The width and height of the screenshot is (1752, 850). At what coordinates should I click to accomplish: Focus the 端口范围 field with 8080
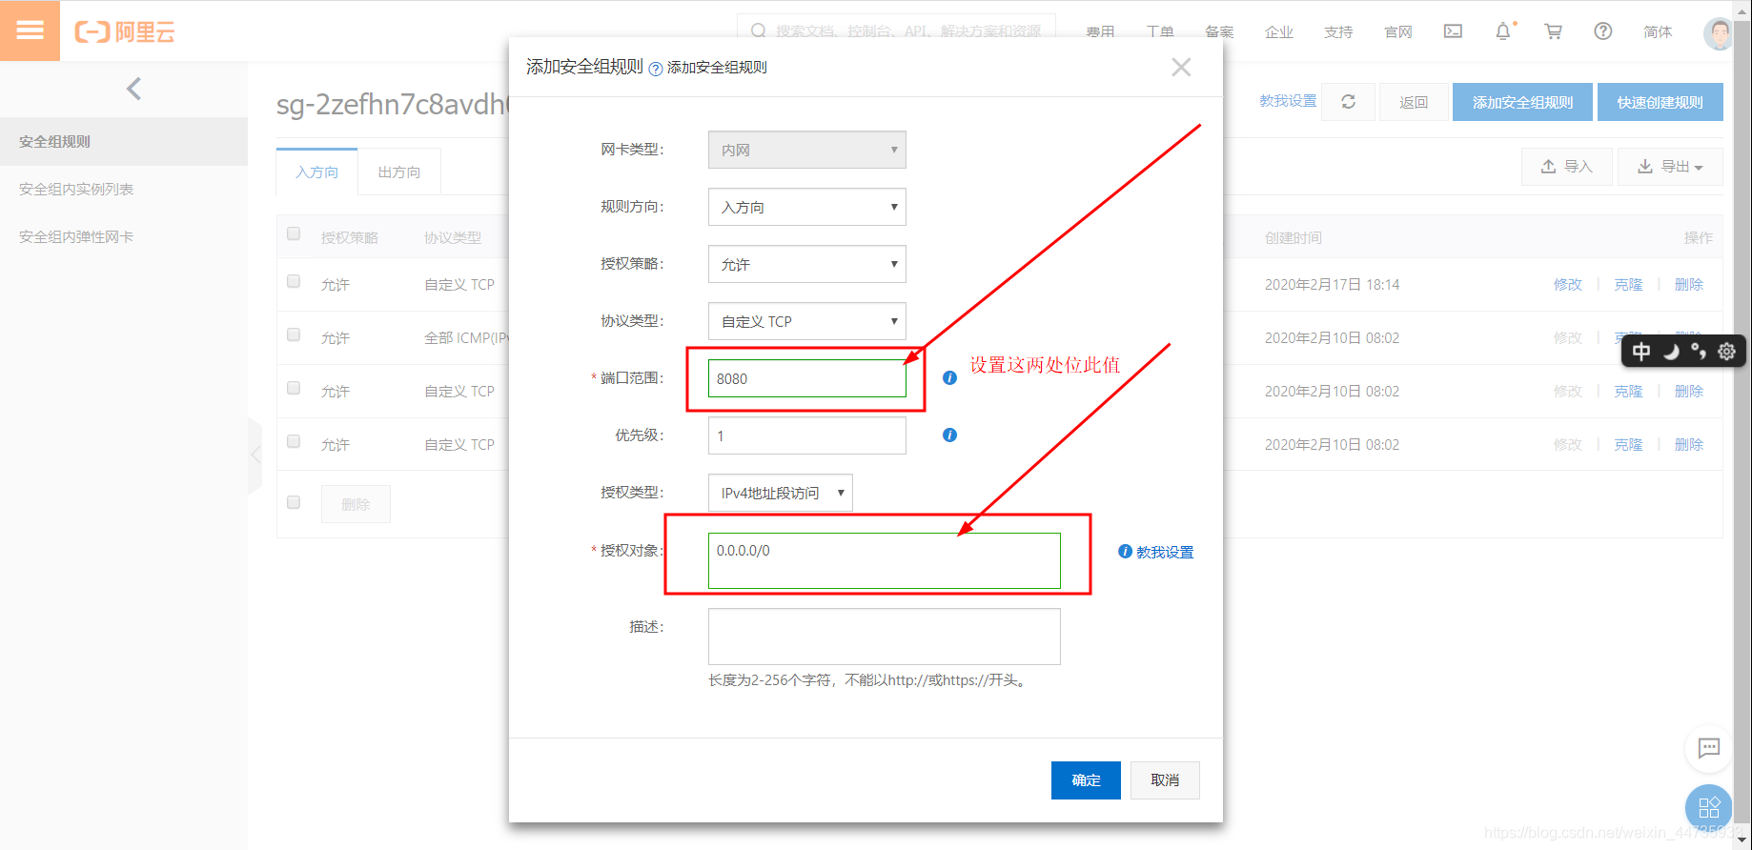(x=806, y=378)
